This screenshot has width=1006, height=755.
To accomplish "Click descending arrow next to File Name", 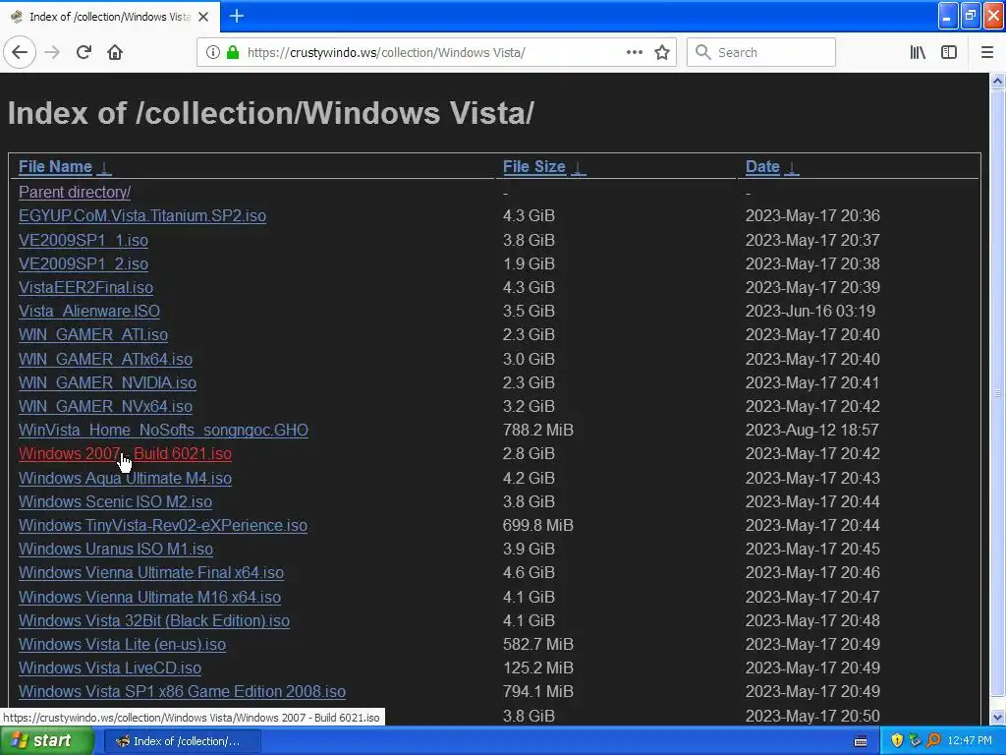I will (104, 167).
